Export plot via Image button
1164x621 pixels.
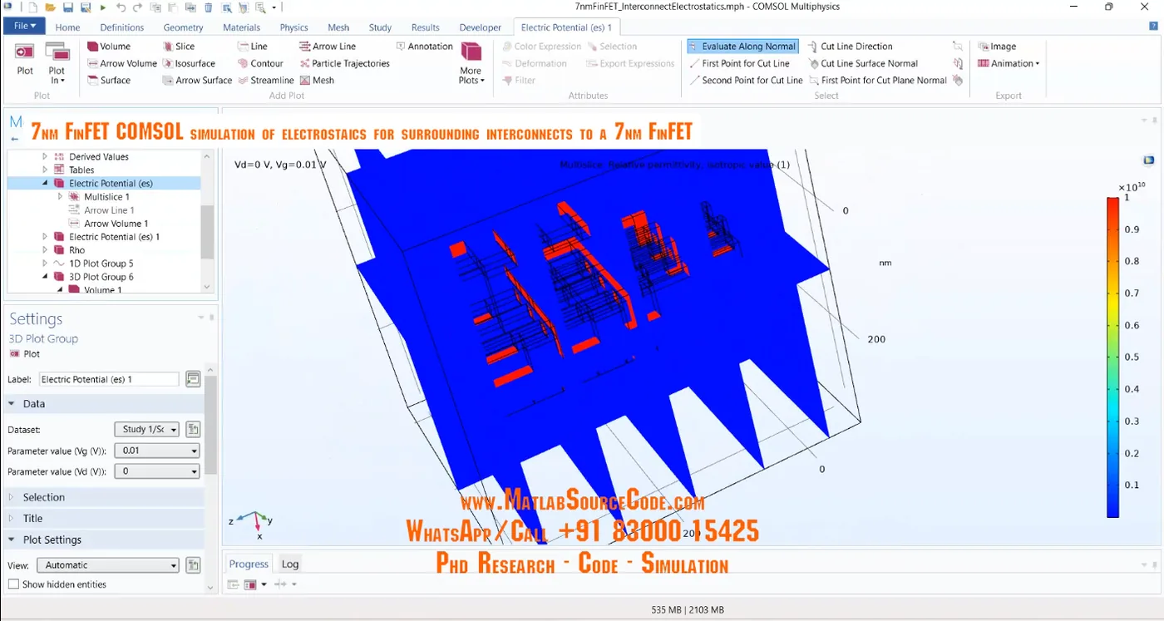point(997,47)
